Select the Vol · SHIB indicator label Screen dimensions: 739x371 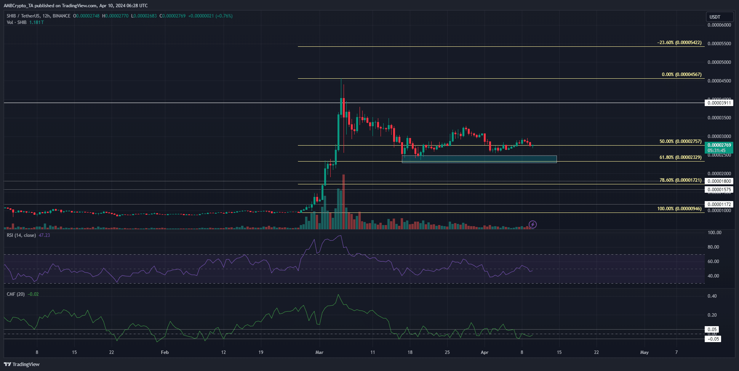16,22
